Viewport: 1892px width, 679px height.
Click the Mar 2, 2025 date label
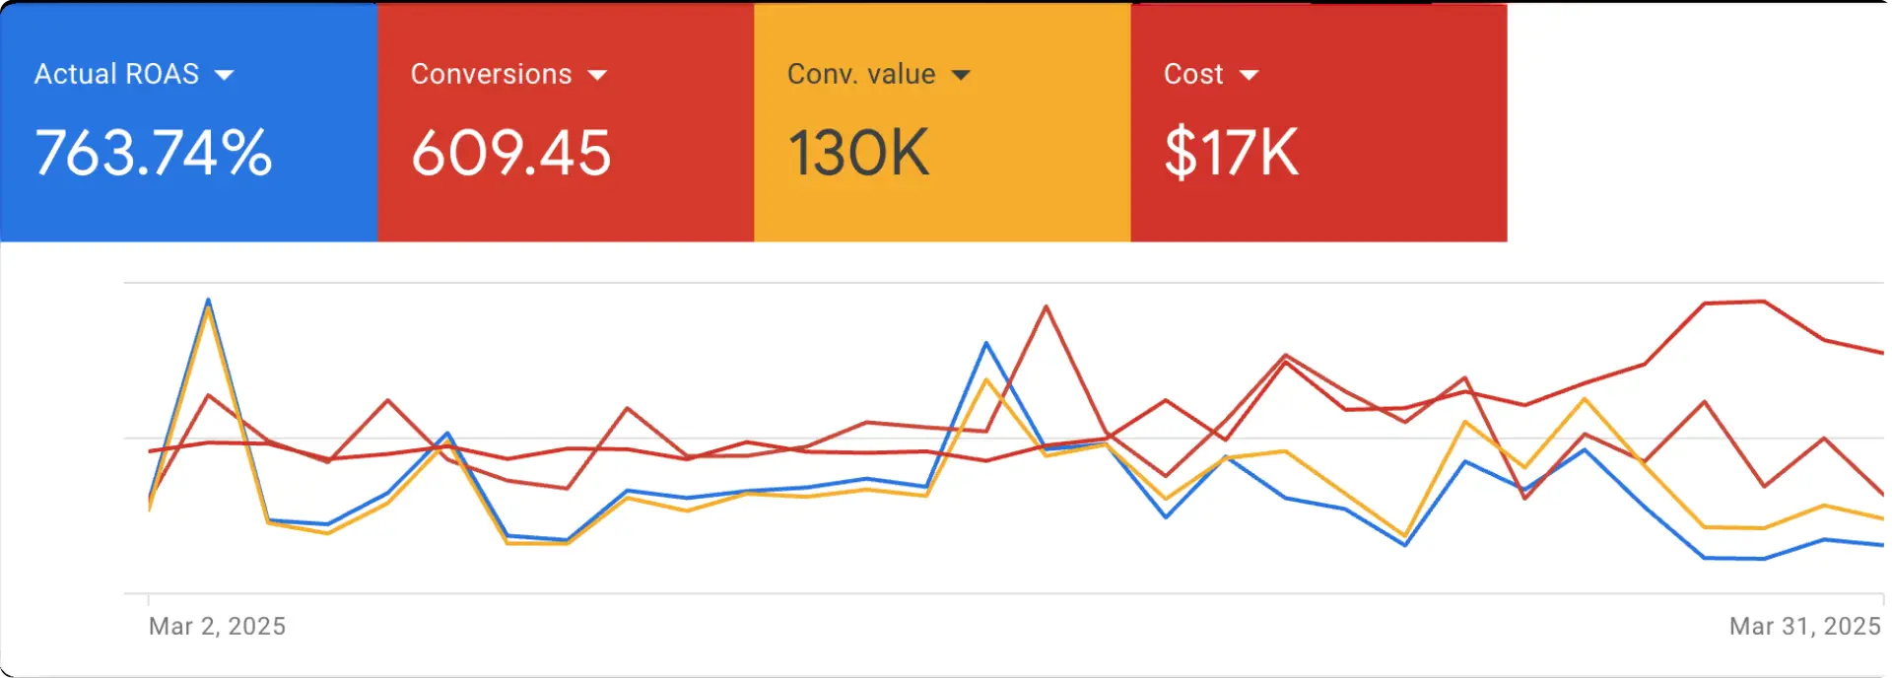click(x=218, y=626)
